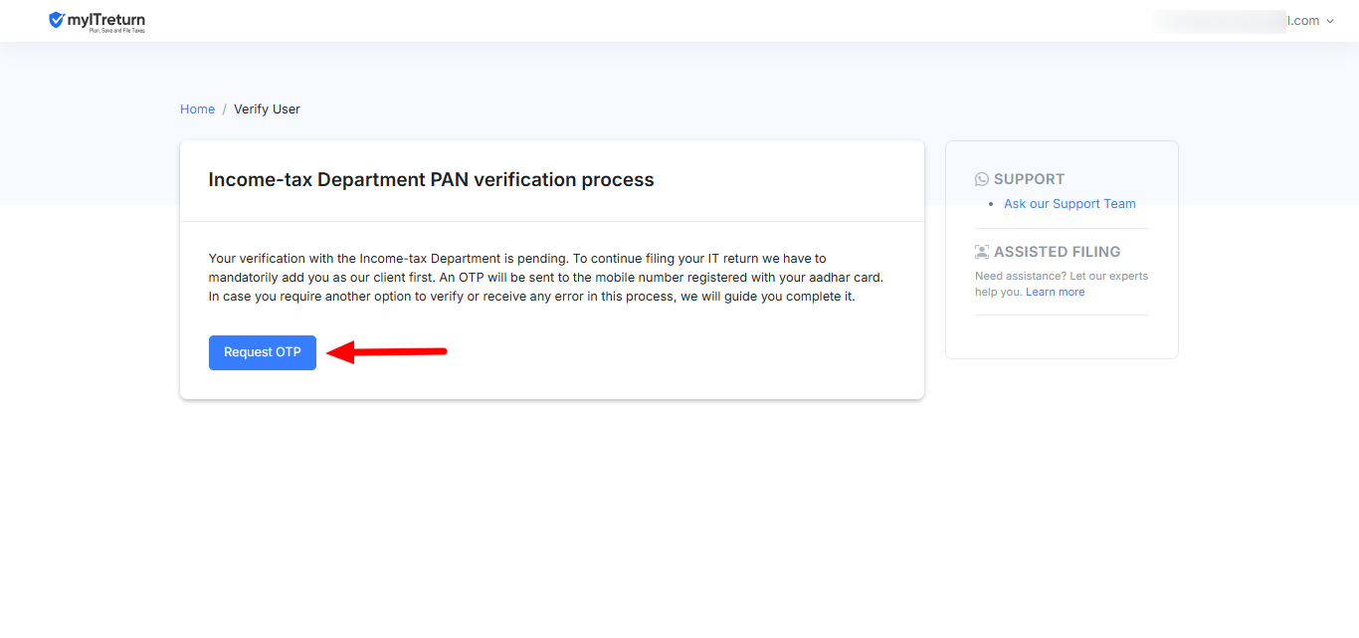Click the tagline under the myITreturn logo

117,31
